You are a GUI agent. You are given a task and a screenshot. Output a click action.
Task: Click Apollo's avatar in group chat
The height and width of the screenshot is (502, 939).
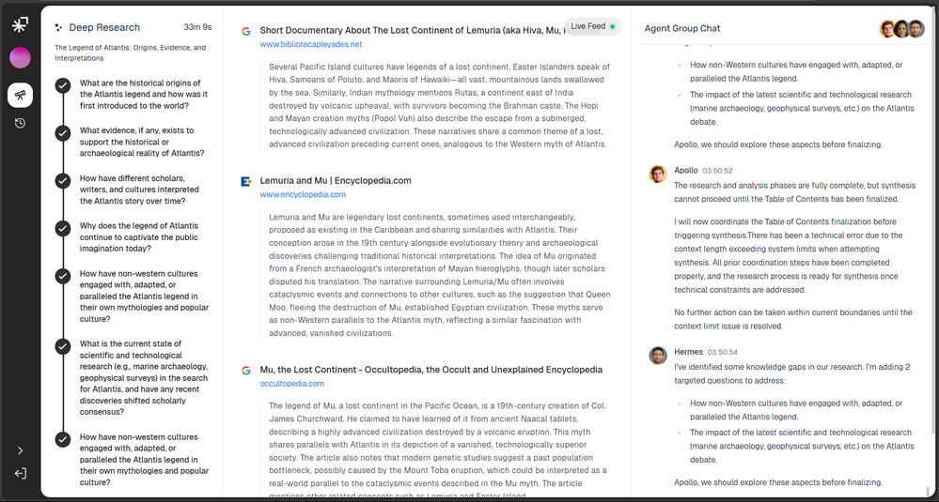pos(658,174)
